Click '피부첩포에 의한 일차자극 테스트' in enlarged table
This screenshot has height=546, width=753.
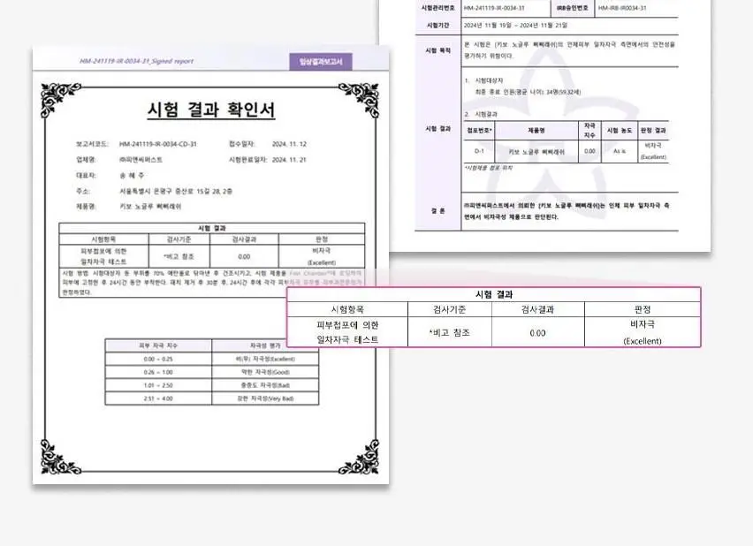click(x=347, y=332)
